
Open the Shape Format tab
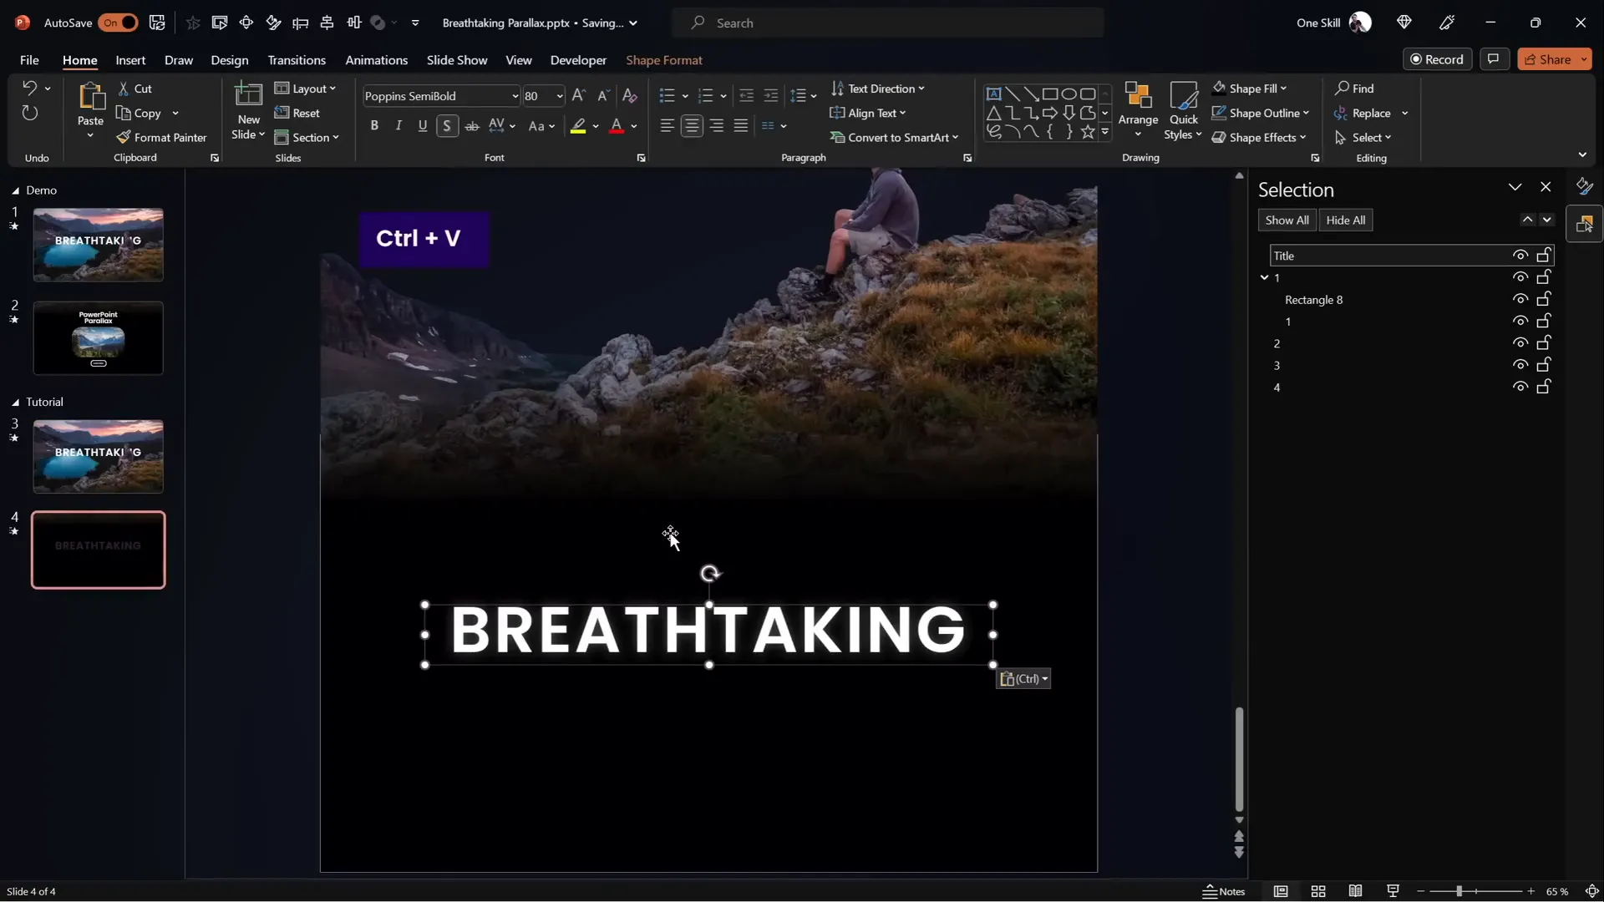coord(664,60)
